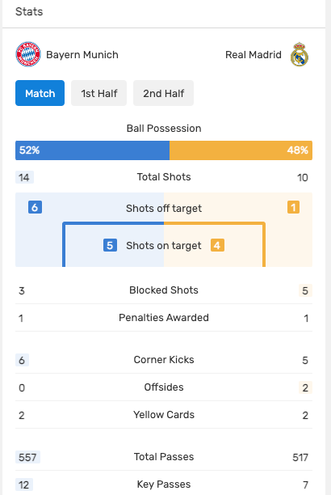
Task: Click the blue 6 shots off target badge
Action: [35, 207]
